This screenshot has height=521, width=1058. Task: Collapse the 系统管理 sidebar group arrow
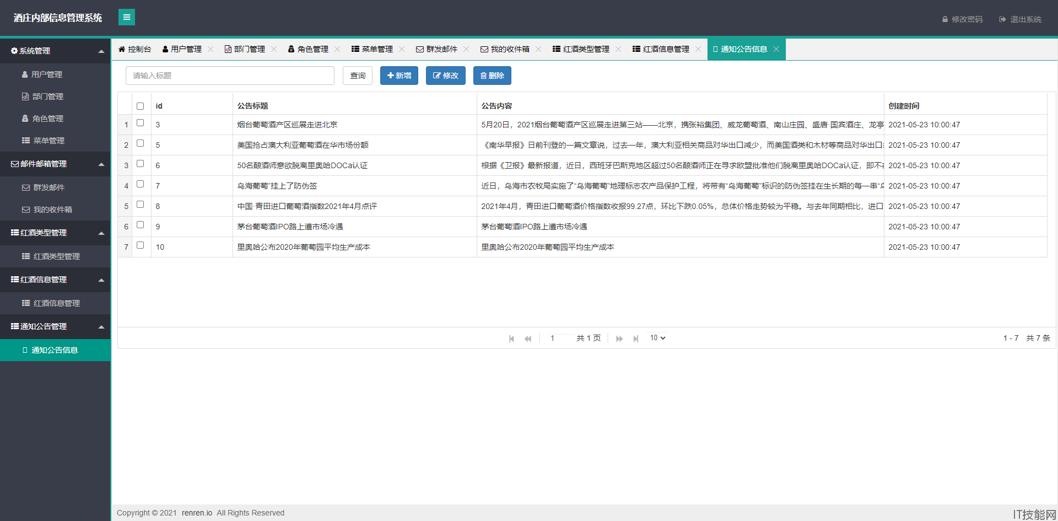click(x=101, y=51)
